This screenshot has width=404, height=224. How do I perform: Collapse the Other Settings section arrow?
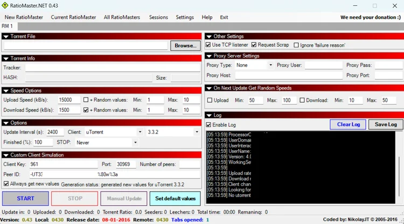pyautogui.click(x=209, y=36)
